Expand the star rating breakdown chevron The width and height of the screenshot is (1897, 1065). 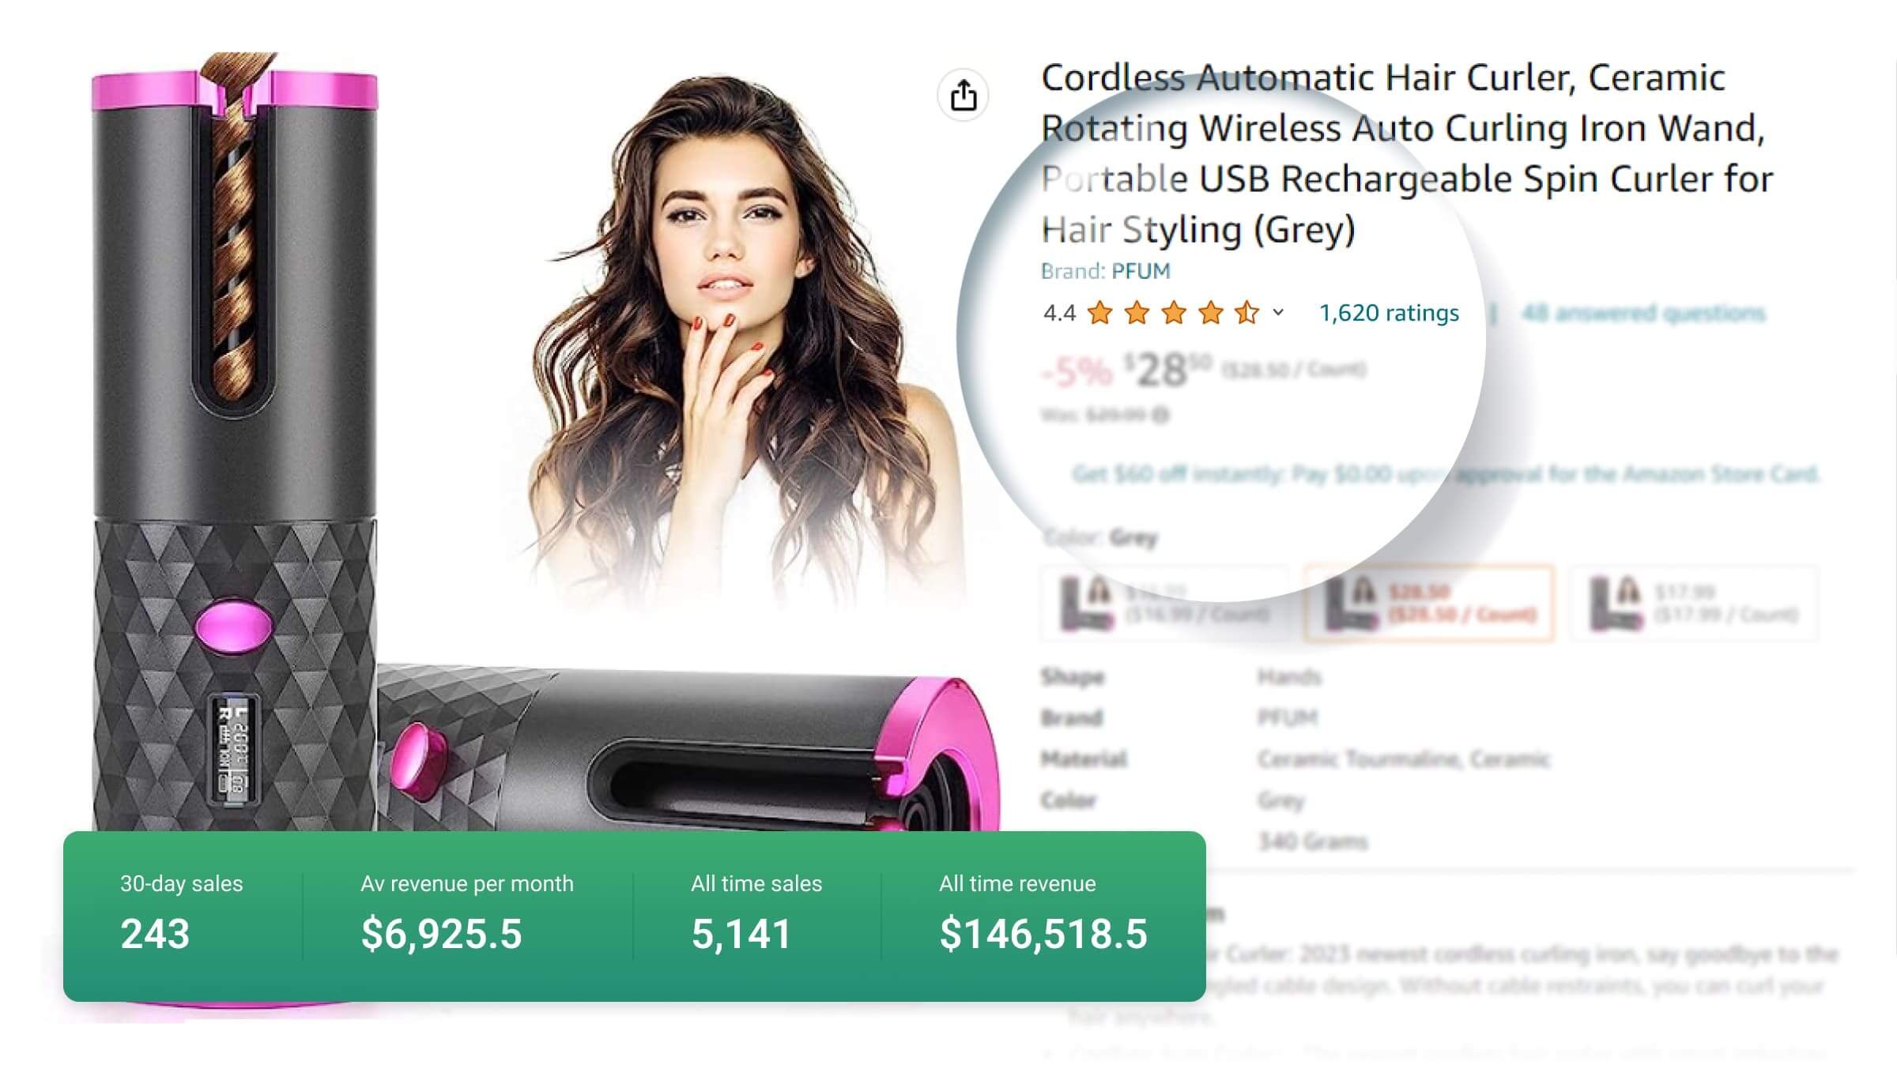pos(1278,313)
